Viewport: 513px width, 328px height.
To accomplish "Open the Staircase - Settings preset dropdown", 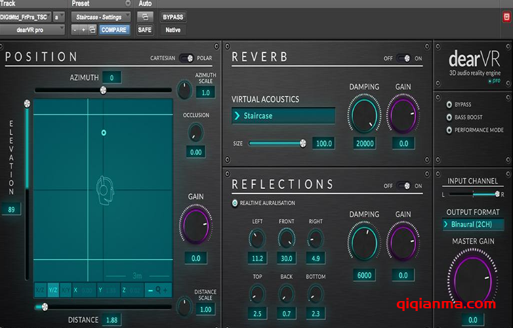I will pyautogui.click(x=101, y=16).
